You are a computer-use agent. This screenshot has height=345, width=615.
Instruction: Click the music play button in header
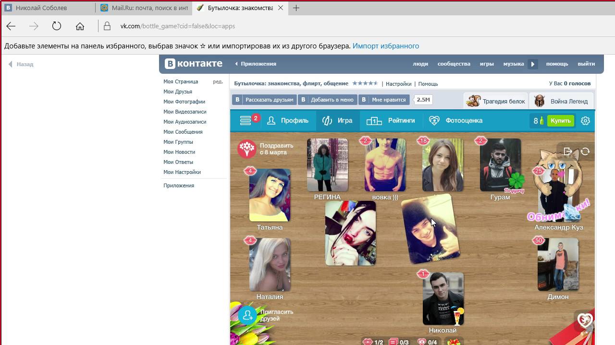point(532,64)
